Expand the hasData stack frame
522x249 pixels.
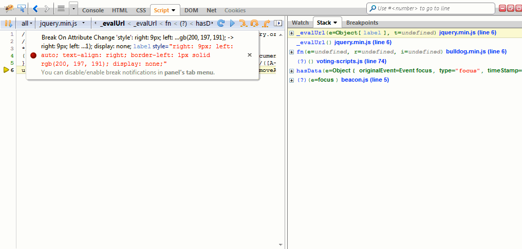(292, 70)
